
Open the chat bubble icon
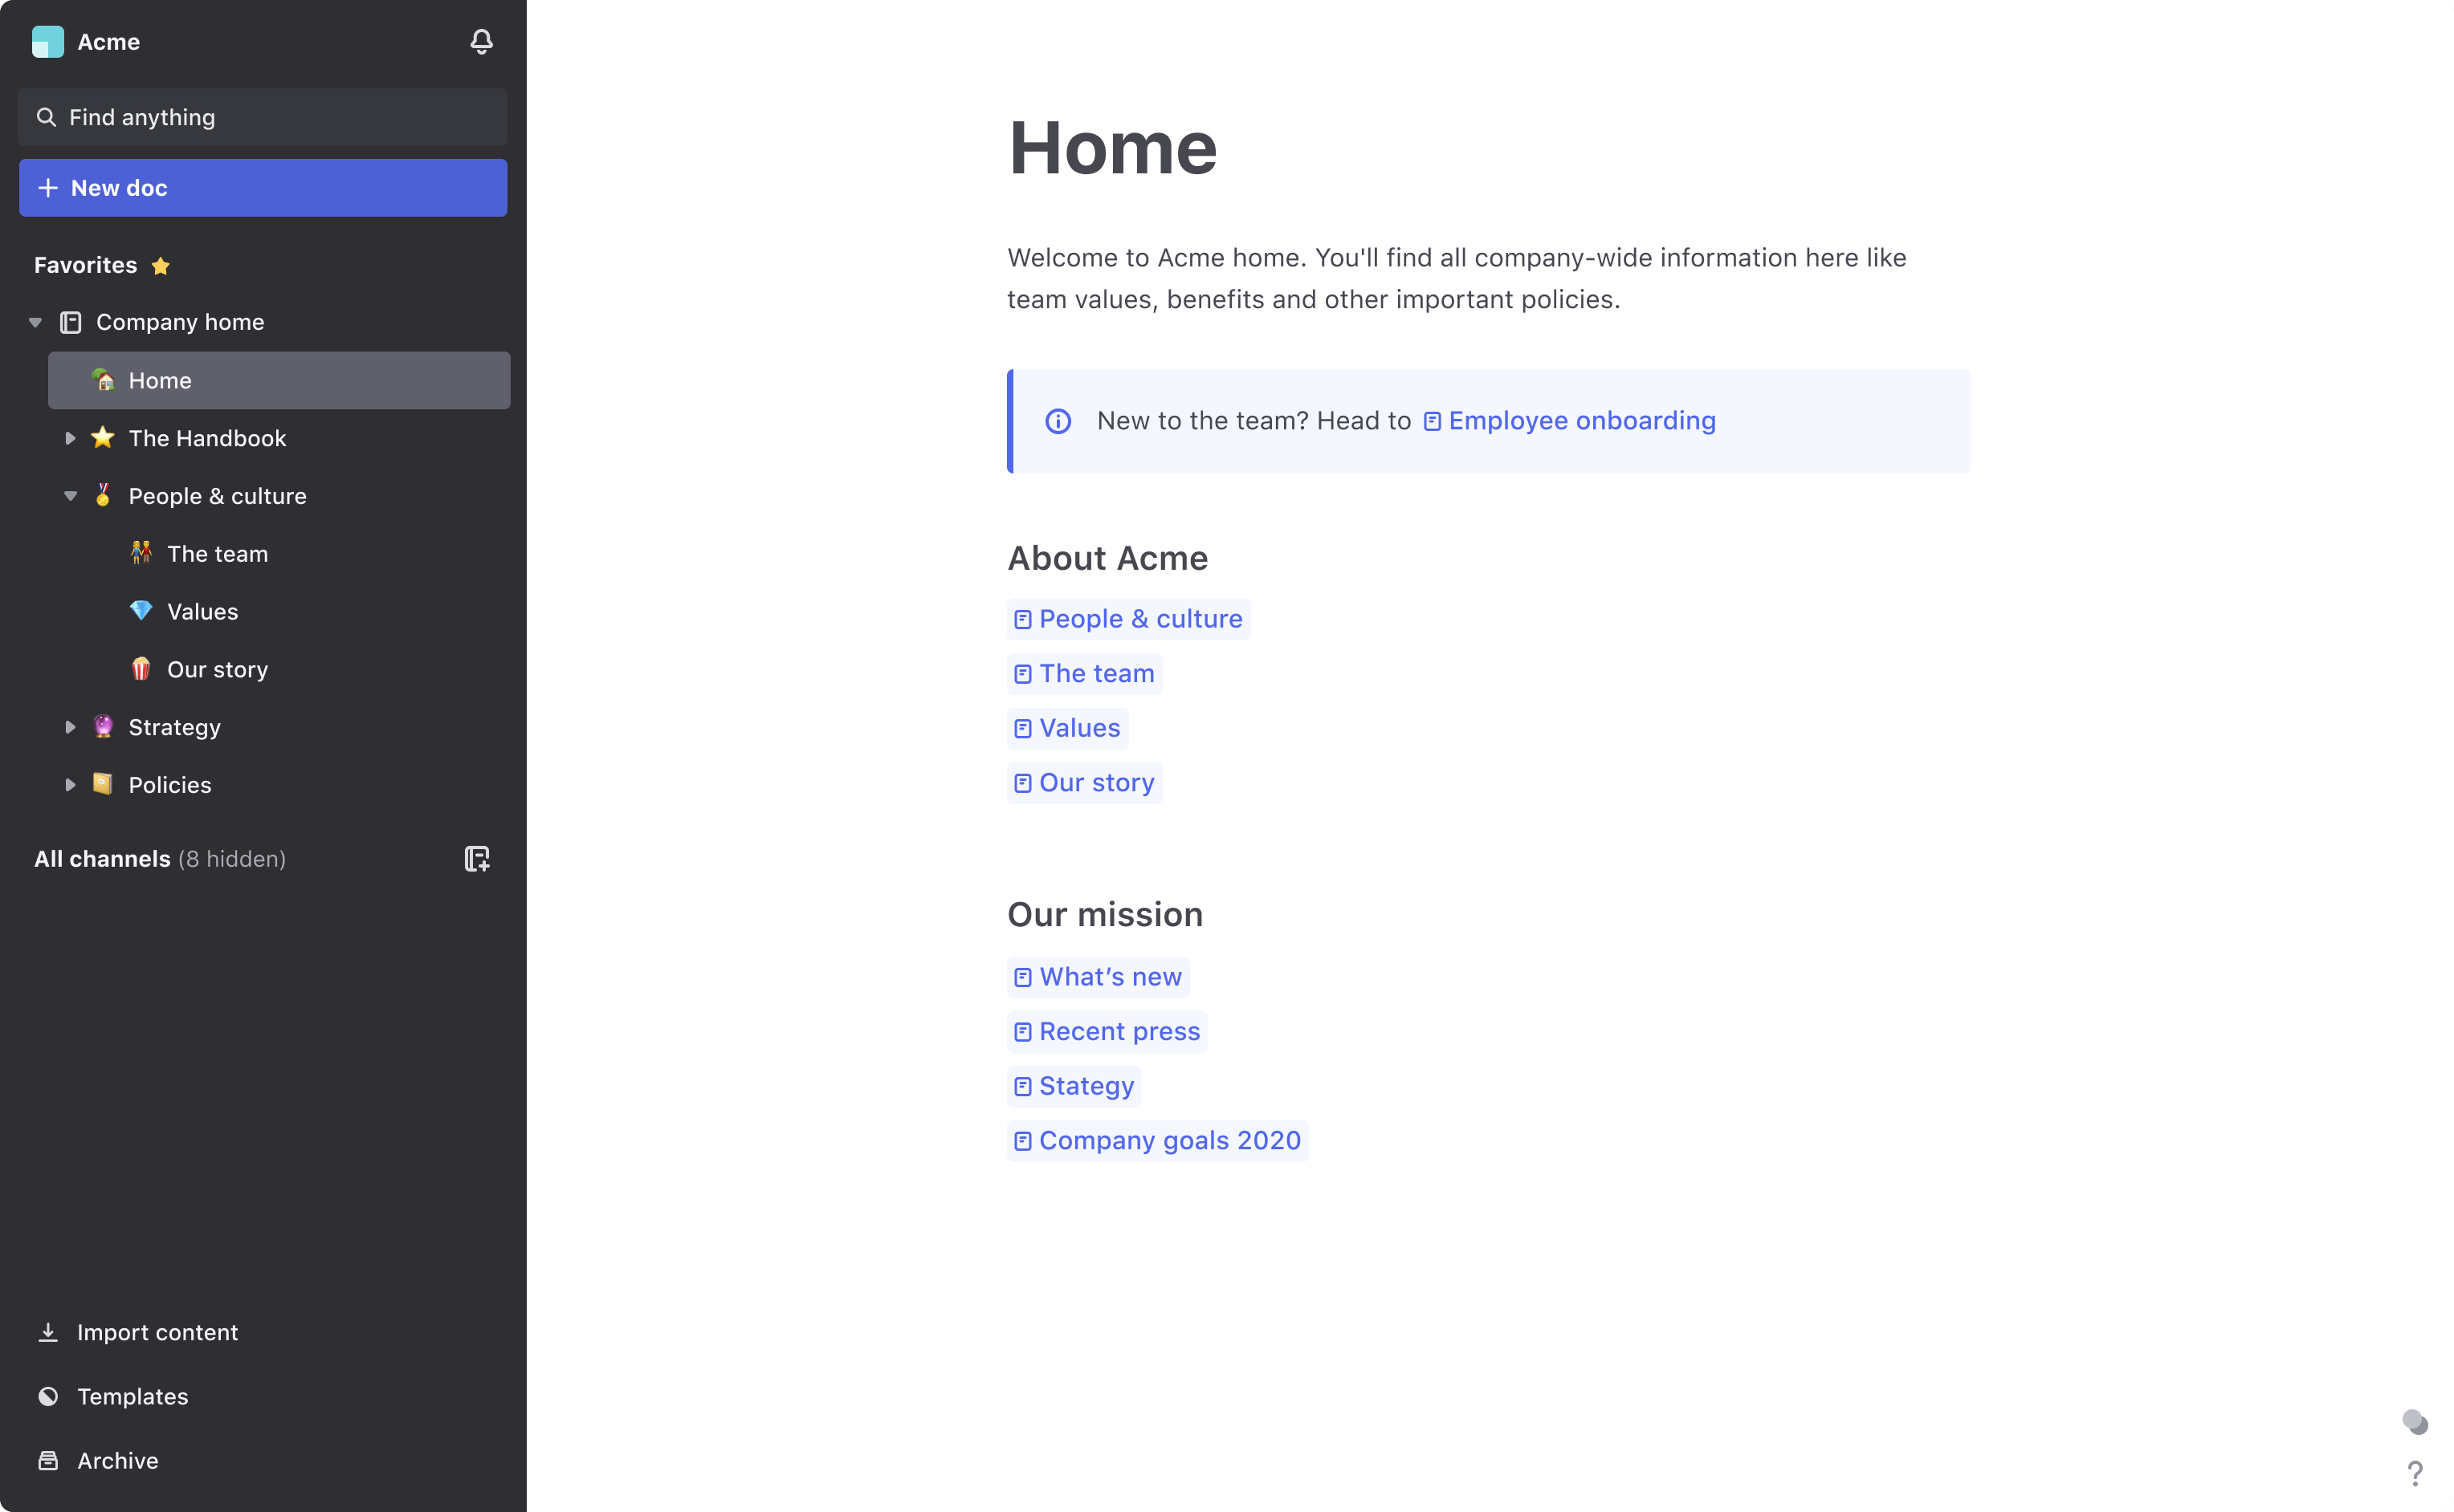click(x=2415, y=1421)
